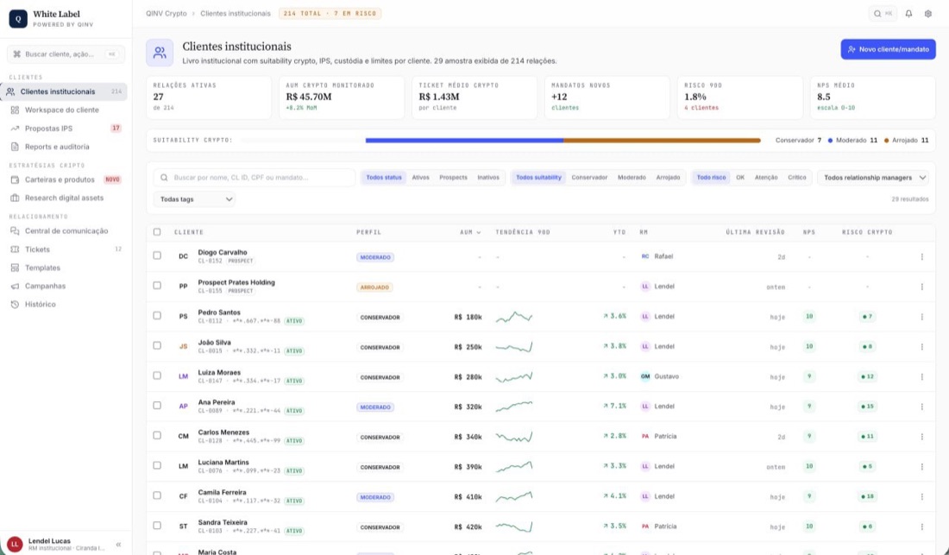Open the Tickets sidebar item
The height and width of the screenshot is (555, 949).
64,249
